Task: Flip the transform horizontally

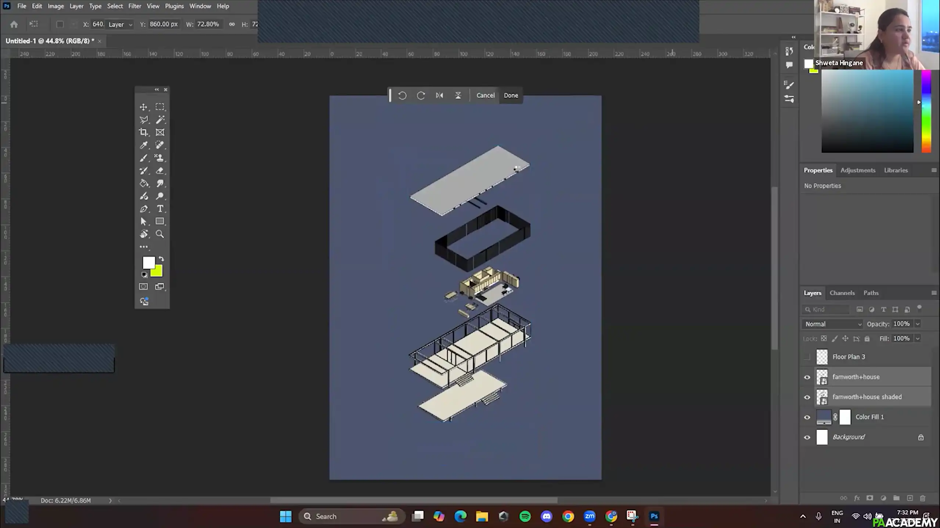Action: 439,95
